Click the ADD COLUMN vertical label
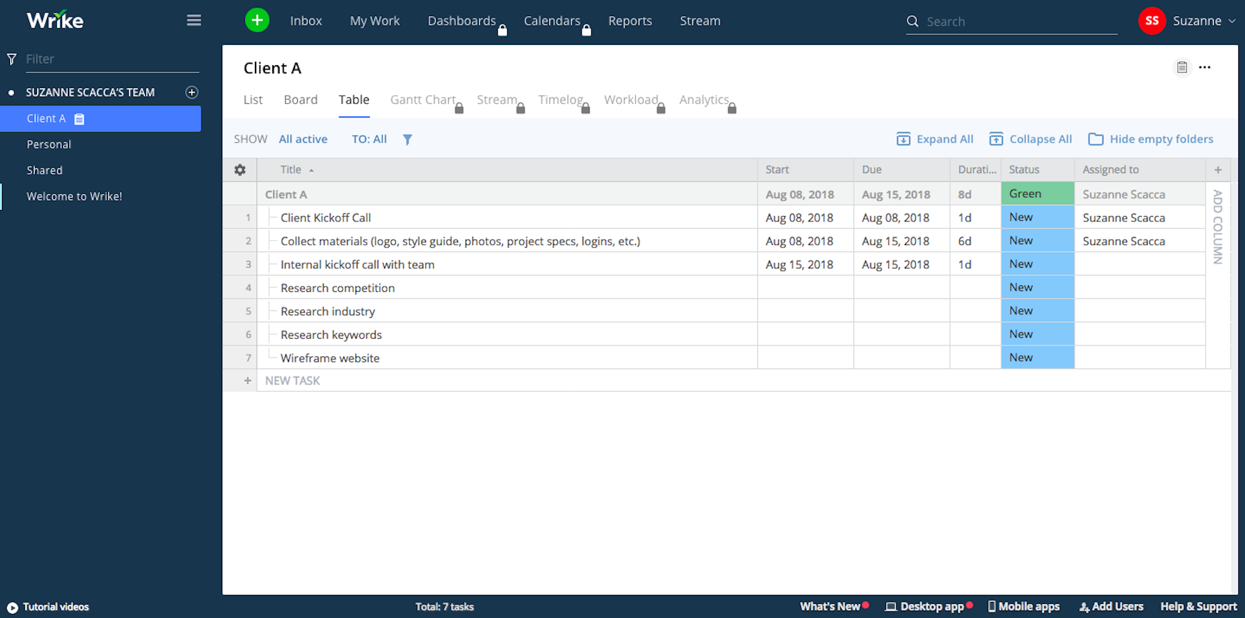1245x618 pixels. [1218, 227]
